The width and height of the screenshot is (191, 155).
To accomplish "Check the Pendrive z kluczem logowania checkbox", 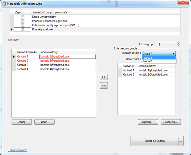I will point(23,21).
